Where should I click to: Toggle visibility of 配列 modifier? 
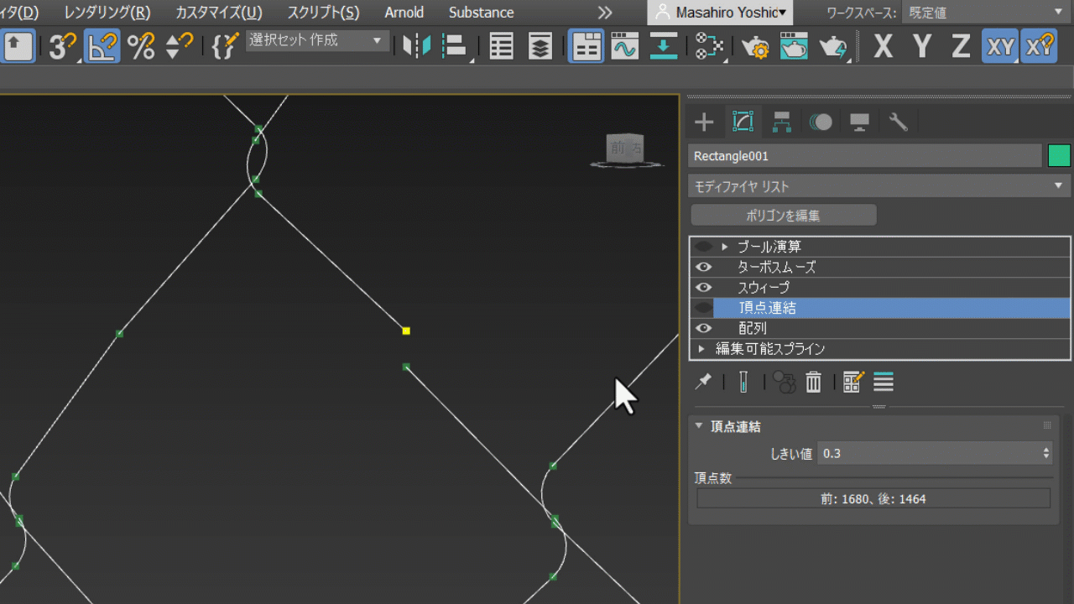703,328
